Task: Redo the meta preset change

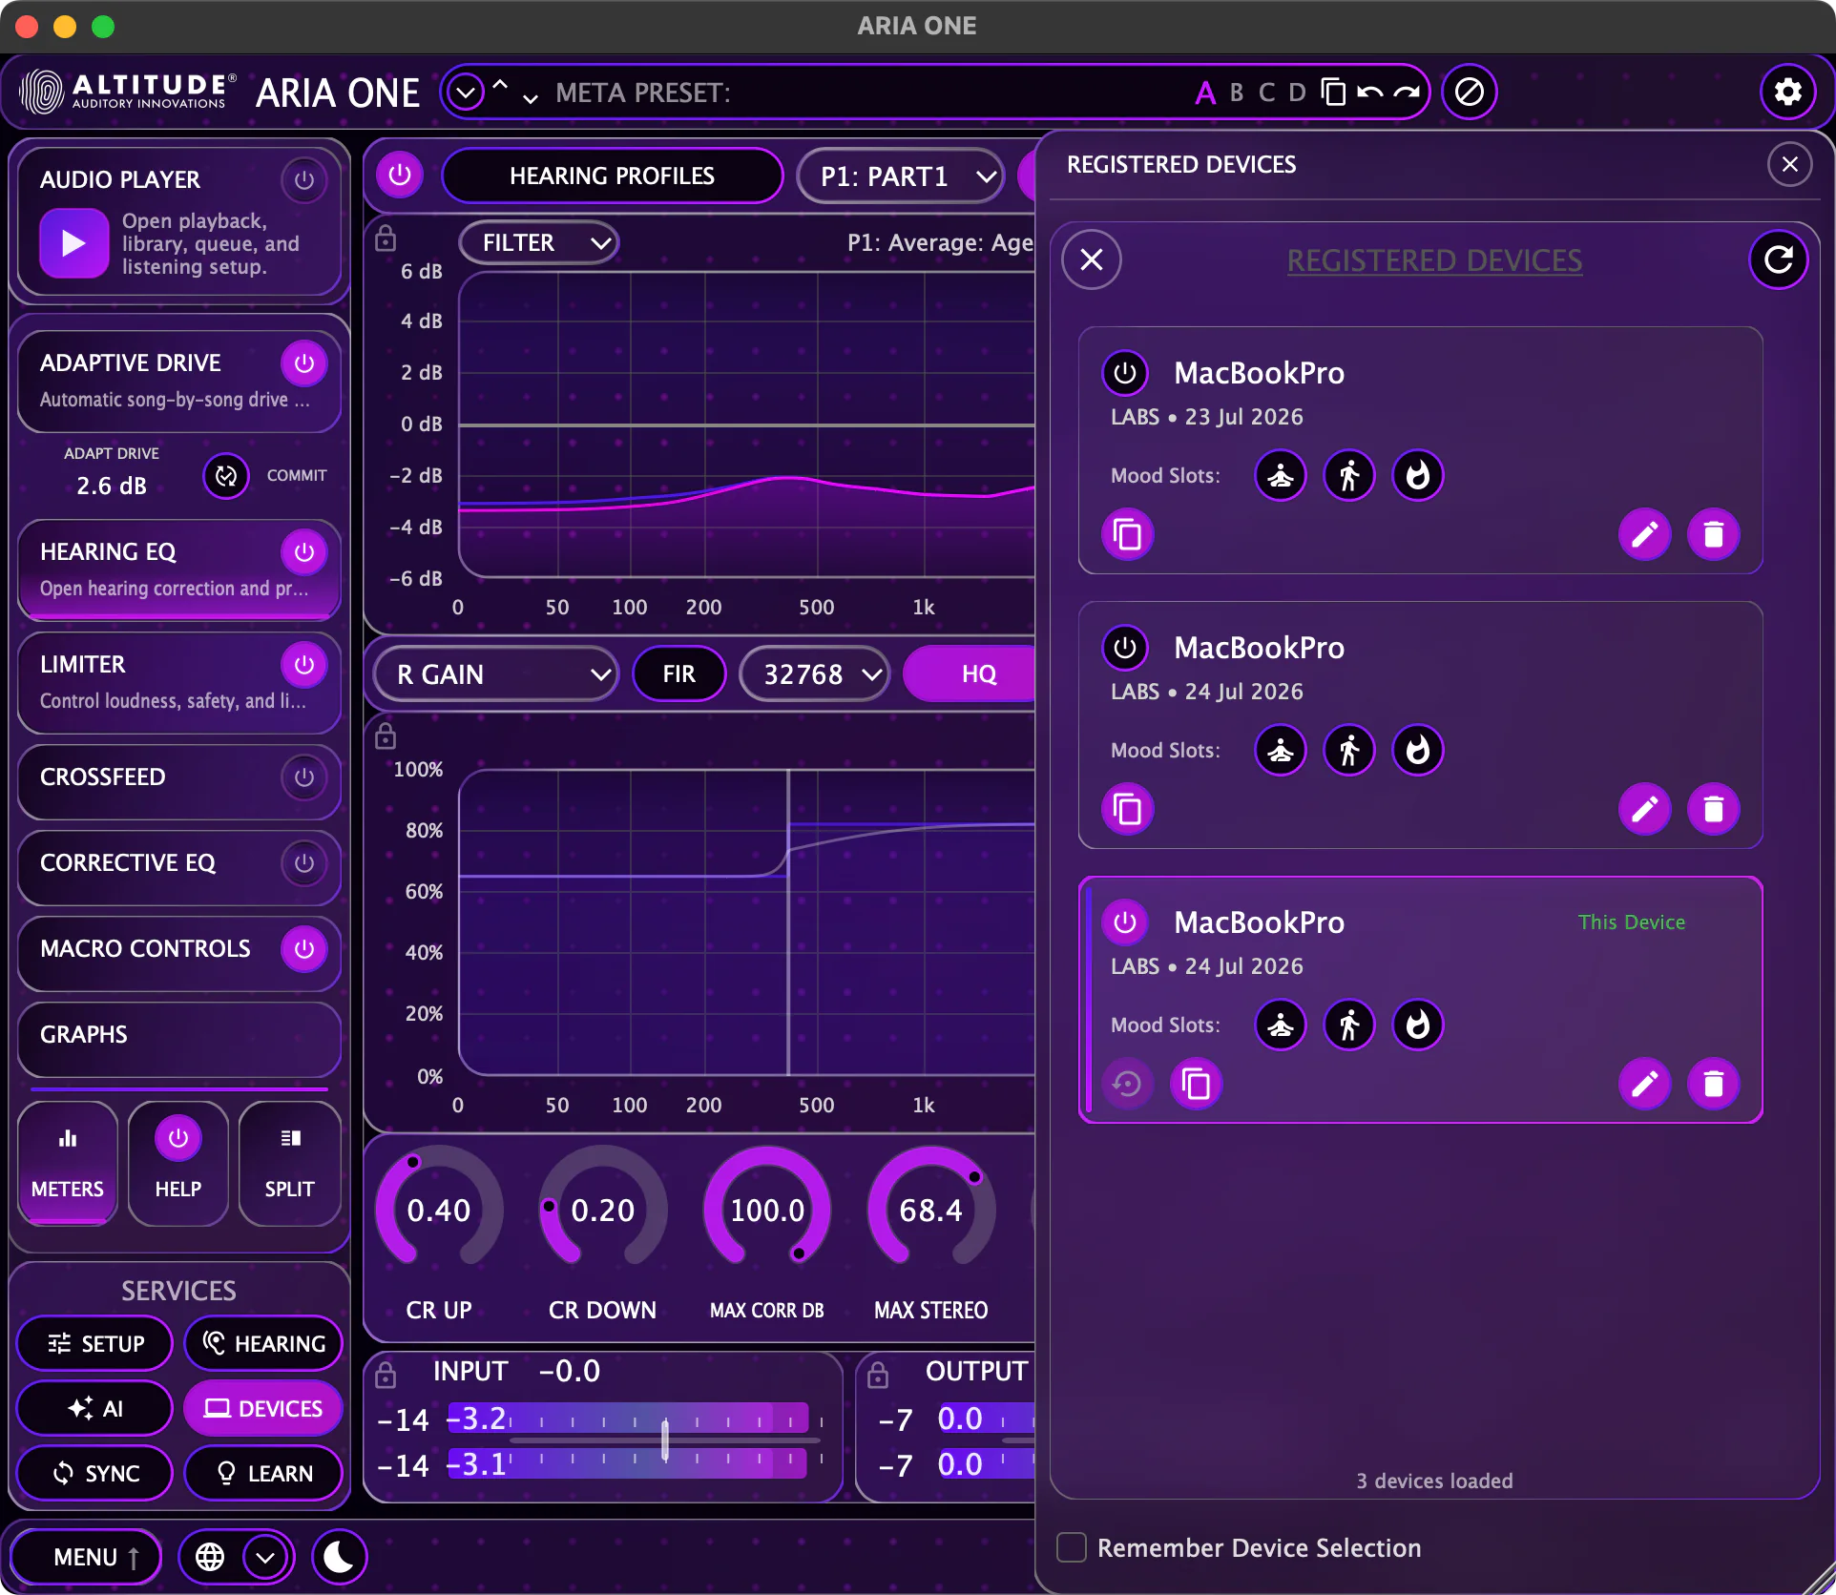Action: pyautogui.click(x=1407, y=92)
